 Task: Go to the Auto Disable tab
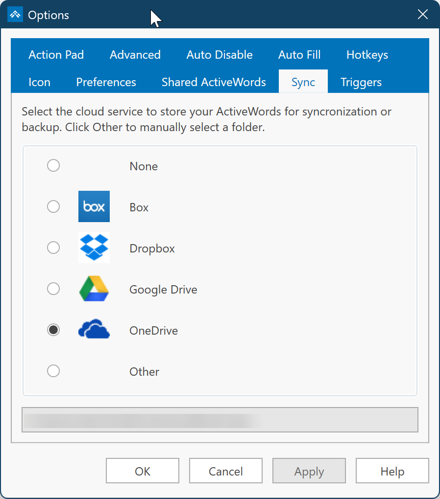coord(220,55)
